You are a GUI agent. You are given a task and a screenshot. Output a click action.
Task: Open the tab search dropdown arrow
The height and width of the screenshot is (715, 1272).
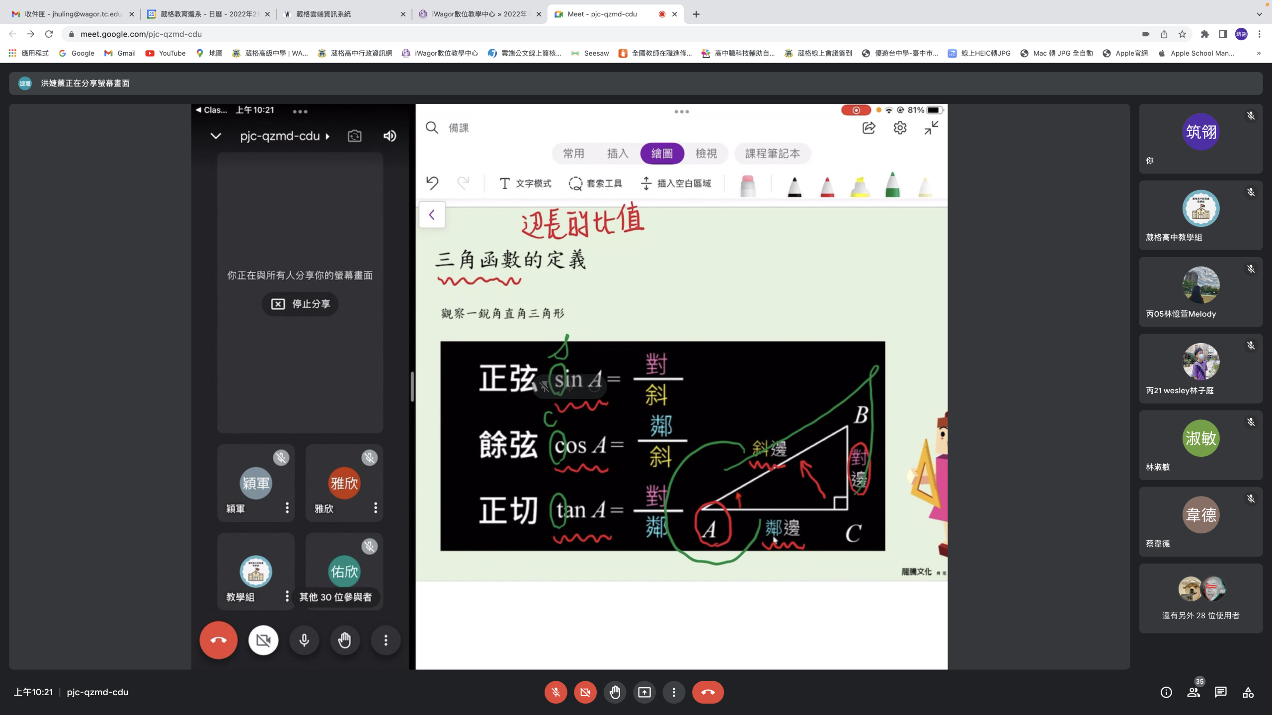tap(1259, 14)
